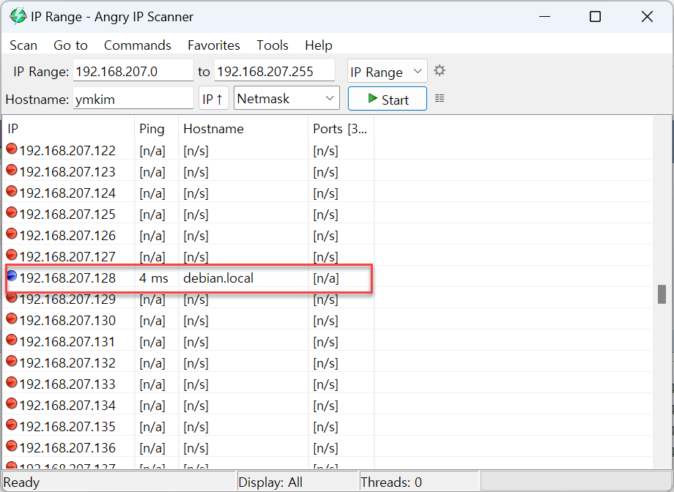The height and width of the screenshot is (492, 674).
Task: Click the red status dot for 192.168.207.122
Action: (x=12, y=149)
